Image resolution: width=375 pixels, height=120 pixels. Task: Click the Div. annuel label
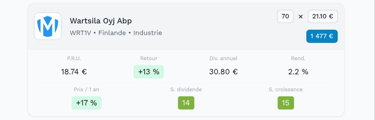click(224, 58)
